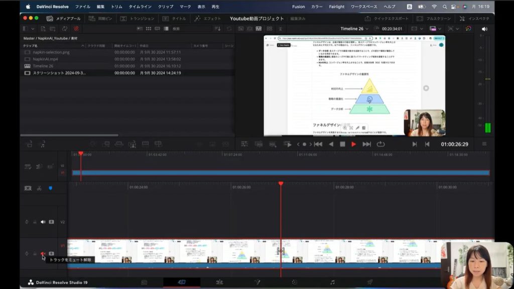The width and height of the screenshot is (514, 289).
Task: Click the red playhead marker on lower timeline ruler
Action: tap(281, 184)
